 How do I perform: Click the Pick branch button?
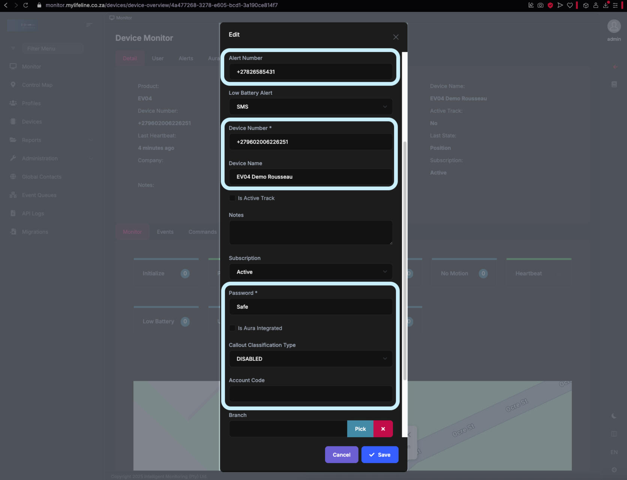click(x=360, y=429)
